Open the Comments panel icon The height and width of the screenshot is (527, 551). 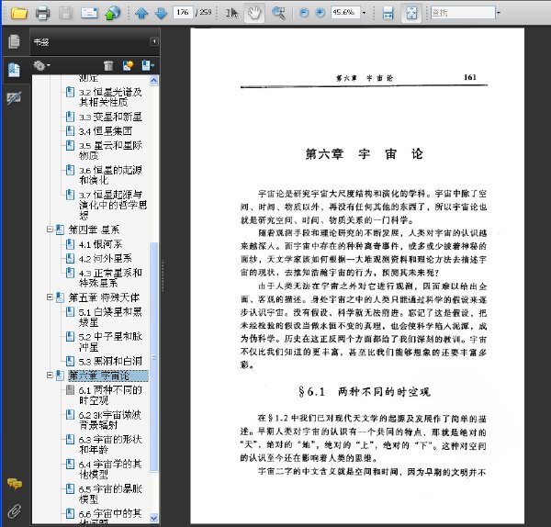pos(15,484)
